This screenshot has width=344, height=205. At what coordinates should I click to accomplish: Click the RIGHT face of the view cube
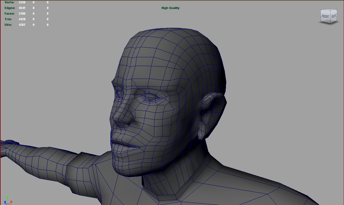[333, 16]
